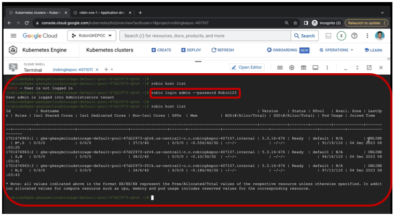Open the LEARN panel link
Screen dimensions: 395x217
(x=373, y=50)
